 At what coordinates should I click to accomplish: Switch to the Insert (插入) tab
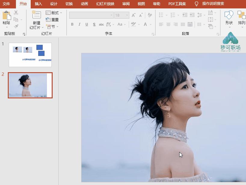38,4
